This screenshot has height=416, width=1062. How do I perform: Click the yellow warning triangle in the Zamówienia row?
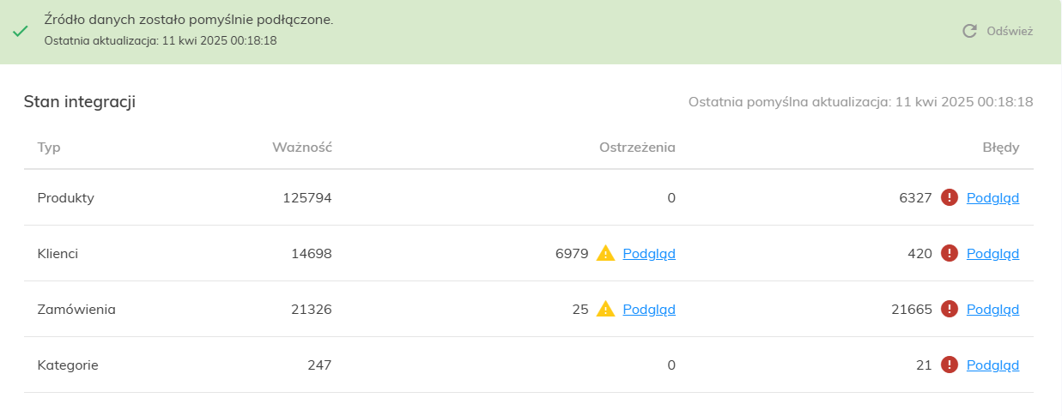point(605,309)
